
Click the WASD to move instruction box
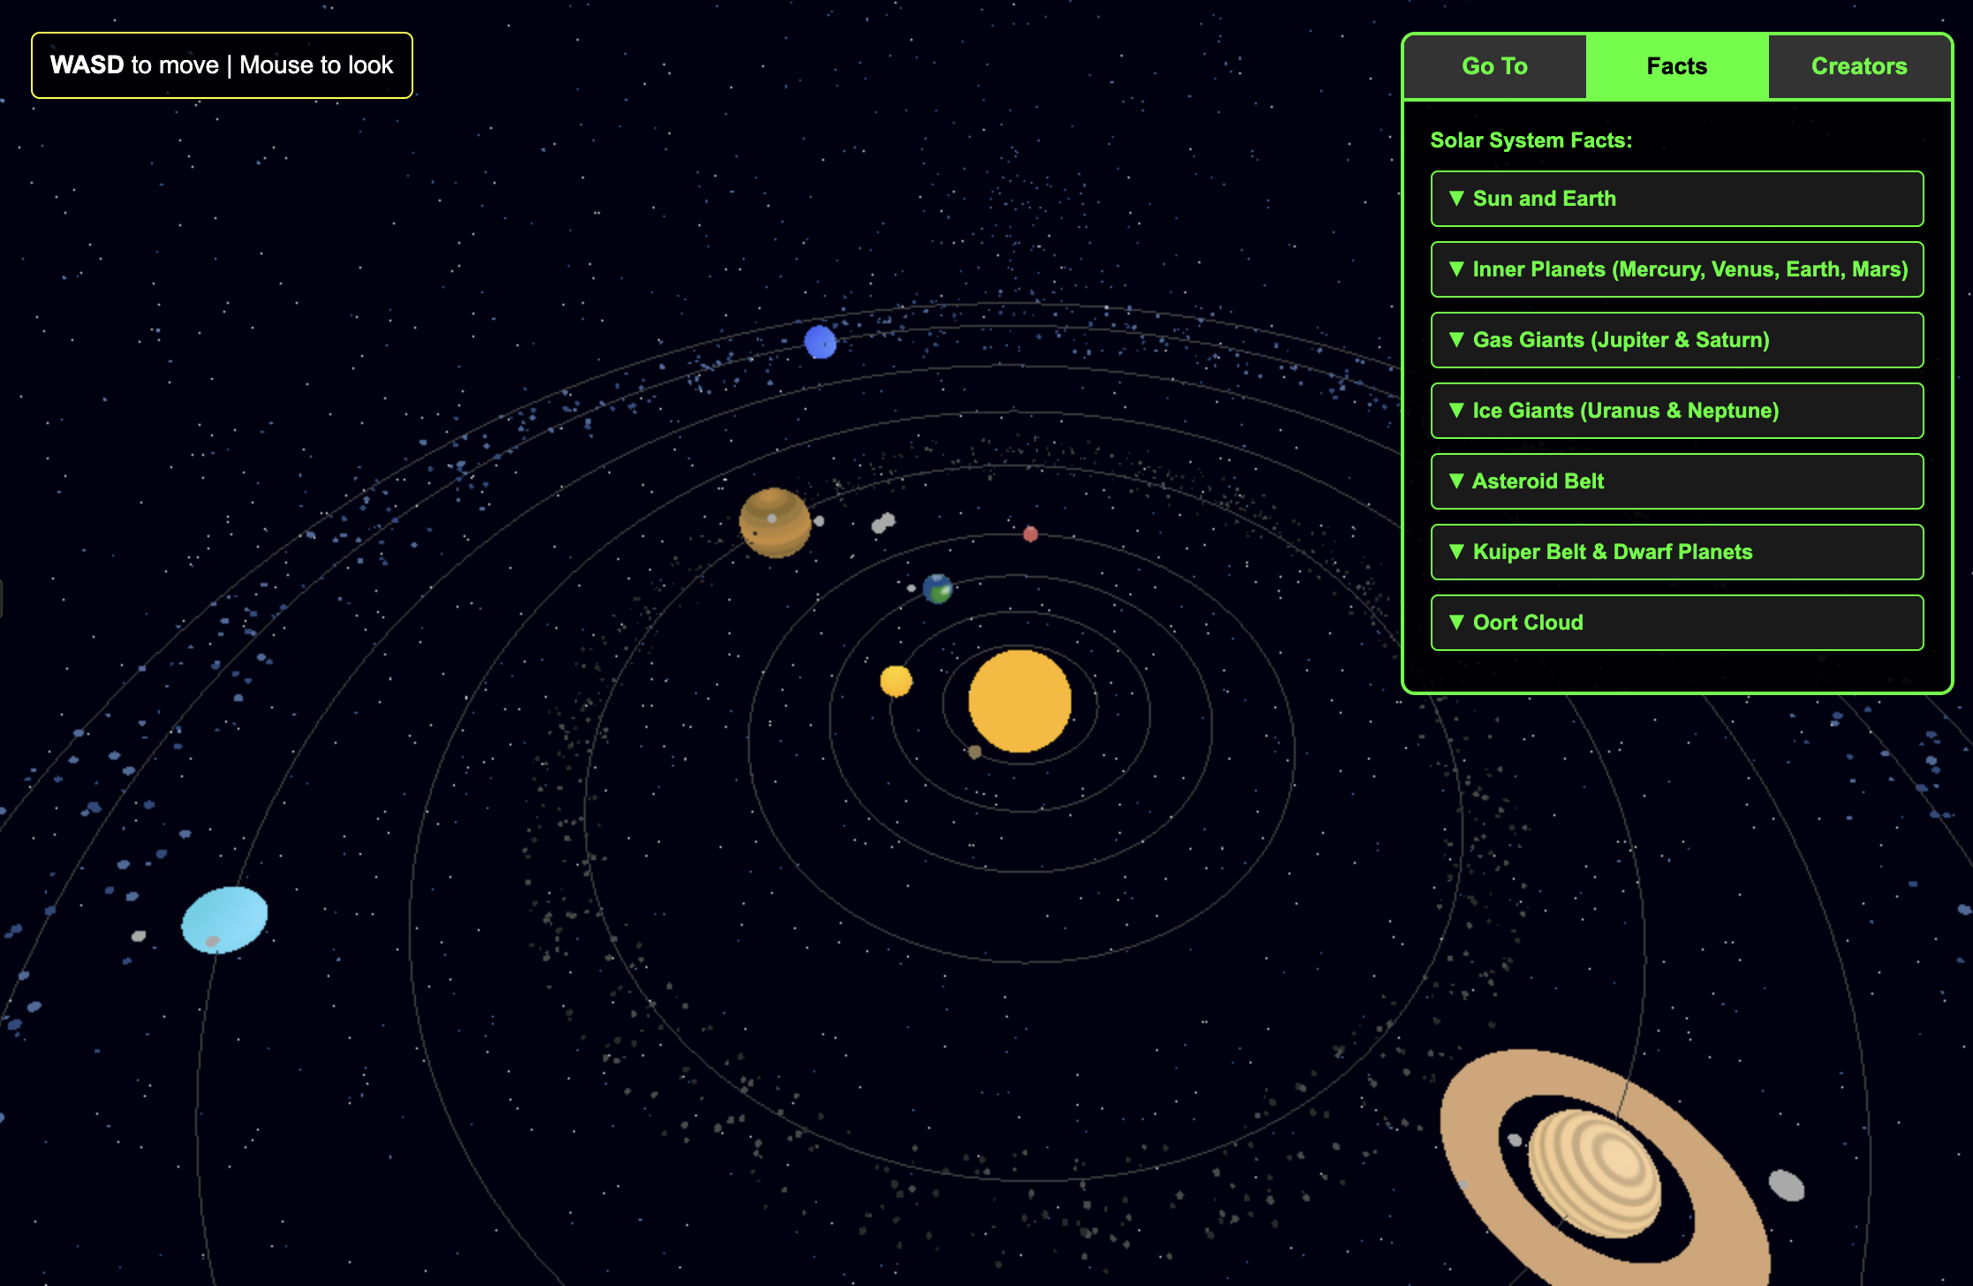222,65
